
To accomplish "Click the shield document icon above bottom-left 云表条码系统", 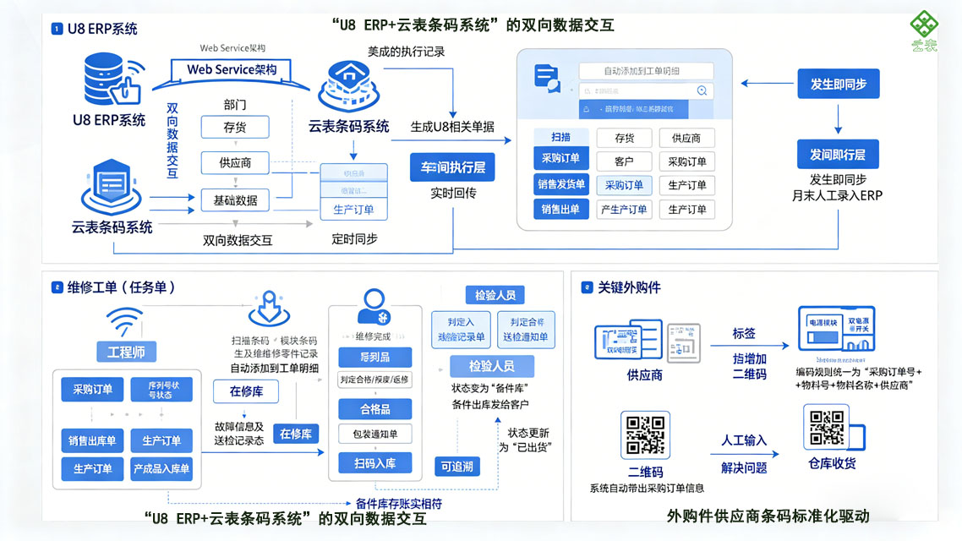I will [111, 187].
